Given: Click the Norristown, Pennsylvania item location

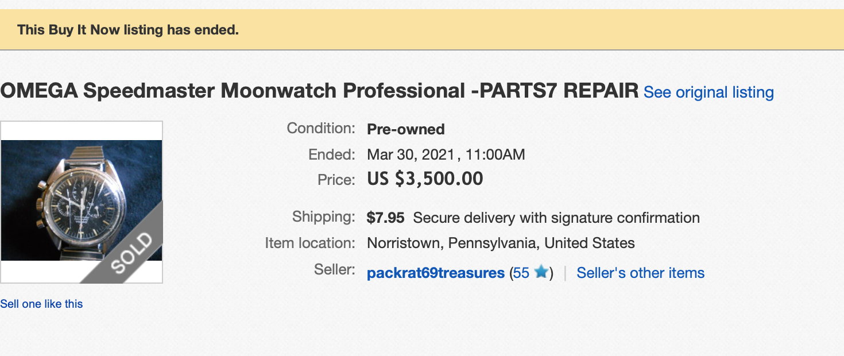Looking at the screenshot, I should 501,243.
